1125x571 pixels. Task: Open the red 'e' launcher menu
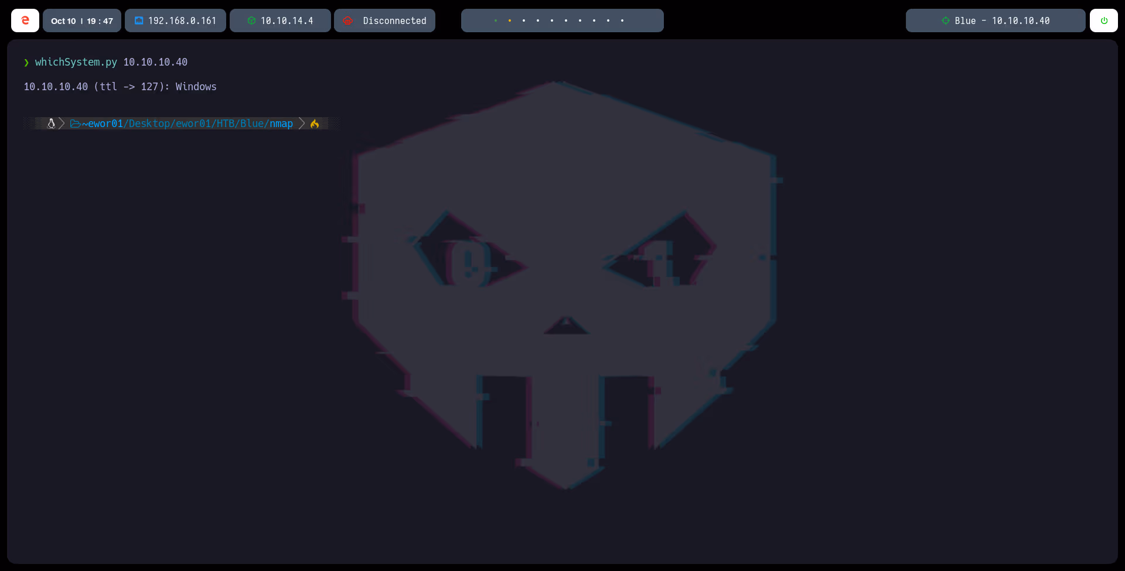tap(25, 20)
